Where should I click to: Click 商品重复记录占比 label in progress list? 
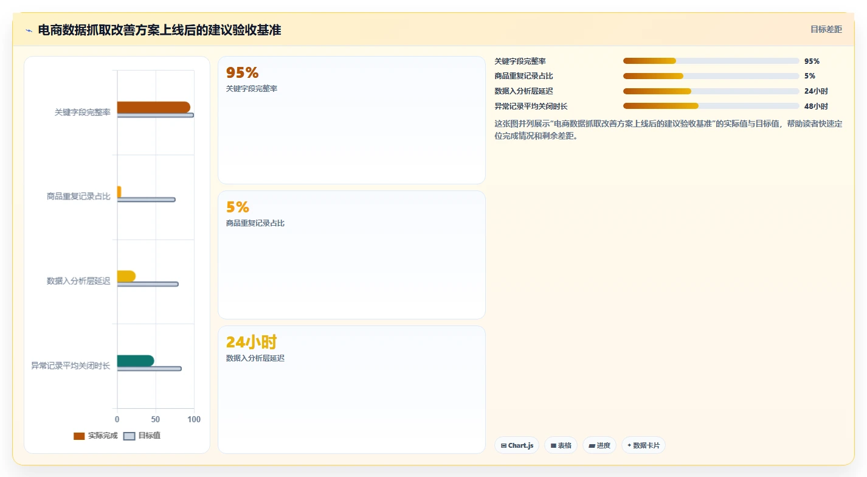point(524,76)
